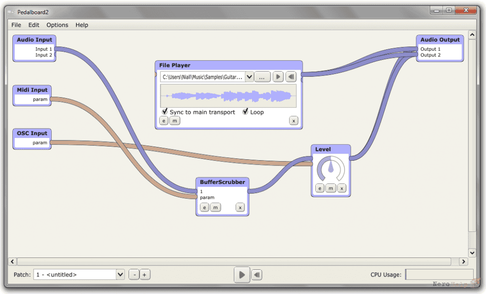
Task: Add a new patch with plus button
Action: click(144, 275)
